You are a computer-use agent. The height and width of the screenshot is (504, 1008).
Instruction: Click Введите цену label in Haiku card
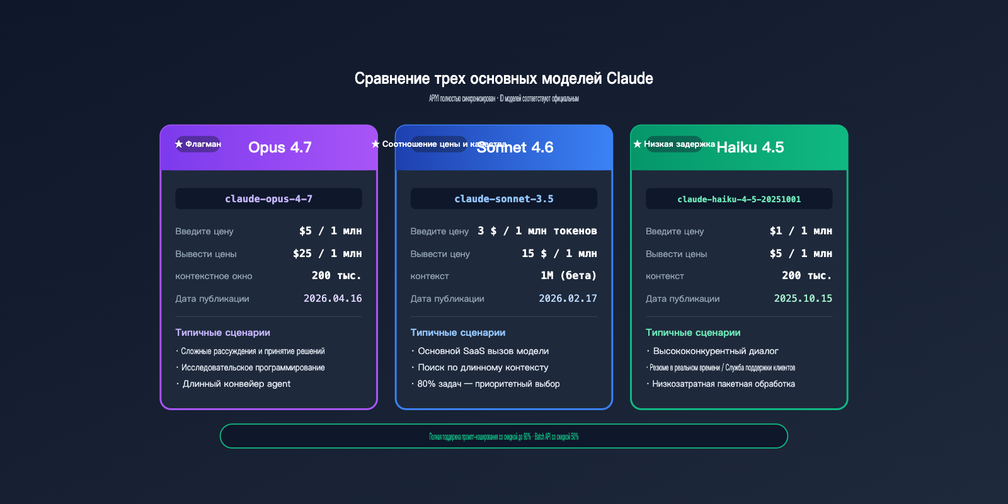pos(675,231)
